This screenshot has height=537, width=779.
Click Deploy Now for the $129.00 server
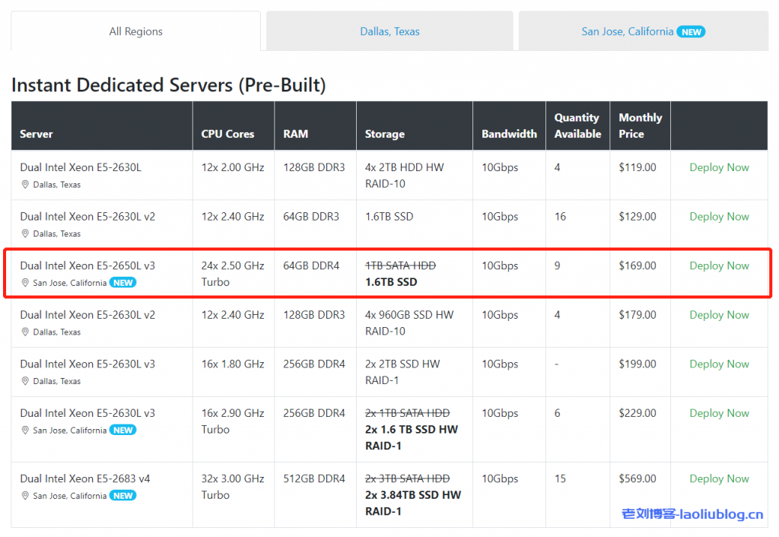point(719,217)
